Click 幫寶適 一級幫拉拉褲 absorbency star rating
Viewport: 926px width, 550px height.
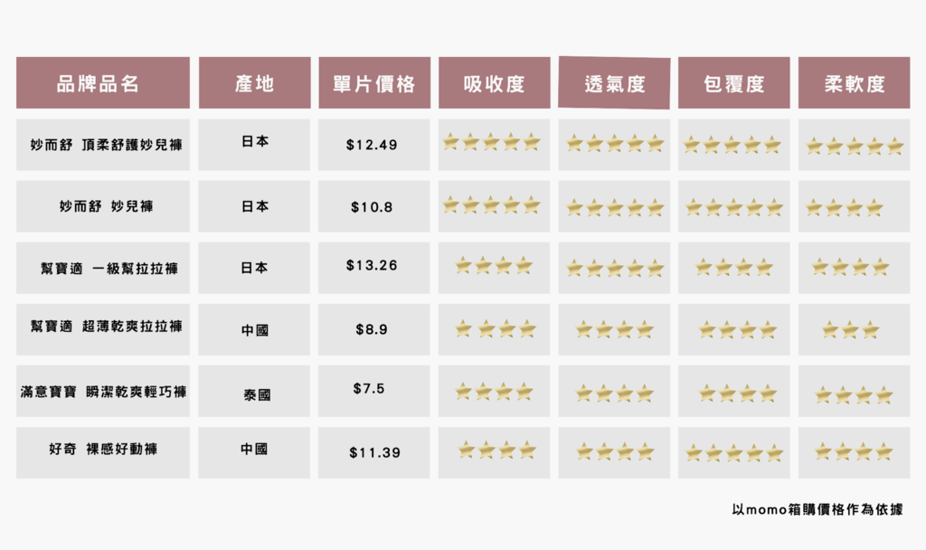[x=495, y=266]
